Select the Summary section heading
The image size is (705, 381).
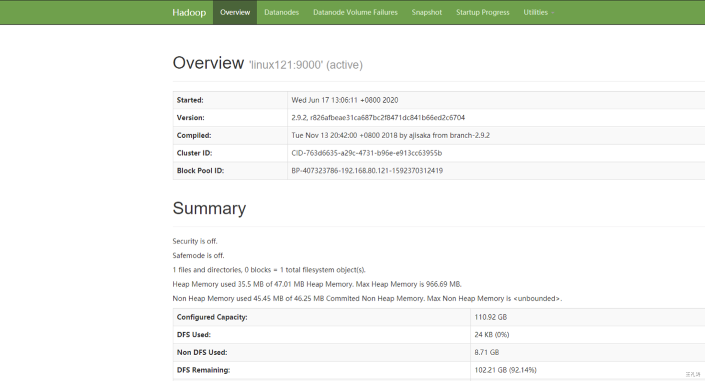209,208
